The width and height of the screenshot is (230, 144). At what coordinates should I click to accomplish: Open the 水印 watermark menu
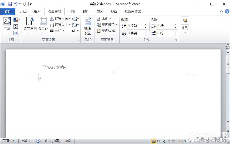[104, 19]
